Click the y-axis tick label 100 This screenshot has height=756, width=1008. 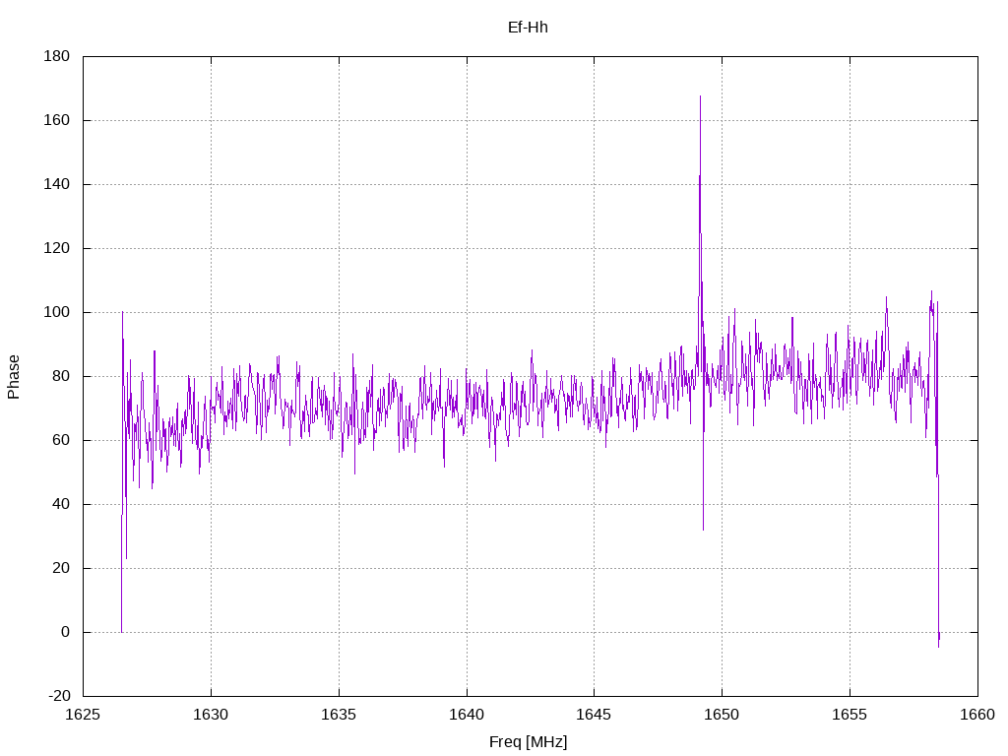pos(56,312)
